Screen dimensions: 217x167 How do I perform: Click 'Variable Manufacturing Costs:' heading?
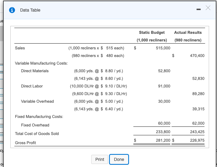42,63
